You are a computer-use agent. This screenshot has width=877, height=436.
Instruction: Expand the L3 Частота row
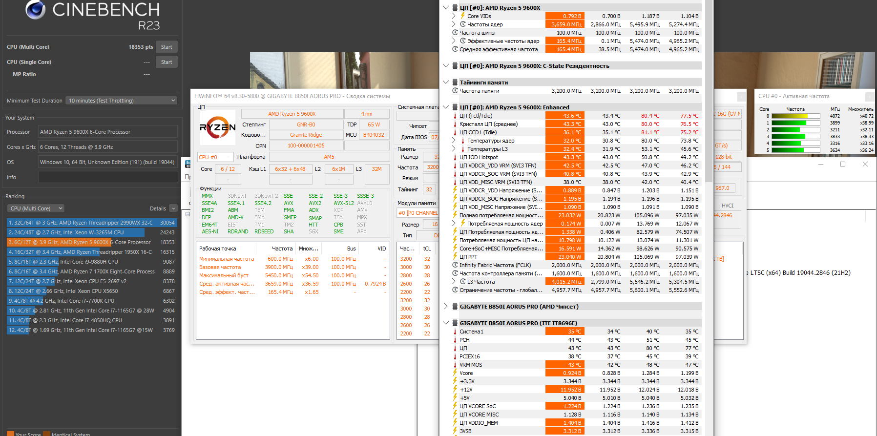454,282
